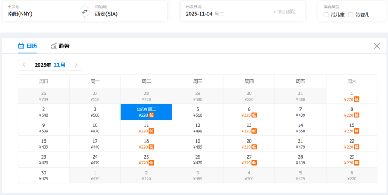Click the trend chart icon beside 趋势
Viewport: 388px width, 195px height.
54,46
